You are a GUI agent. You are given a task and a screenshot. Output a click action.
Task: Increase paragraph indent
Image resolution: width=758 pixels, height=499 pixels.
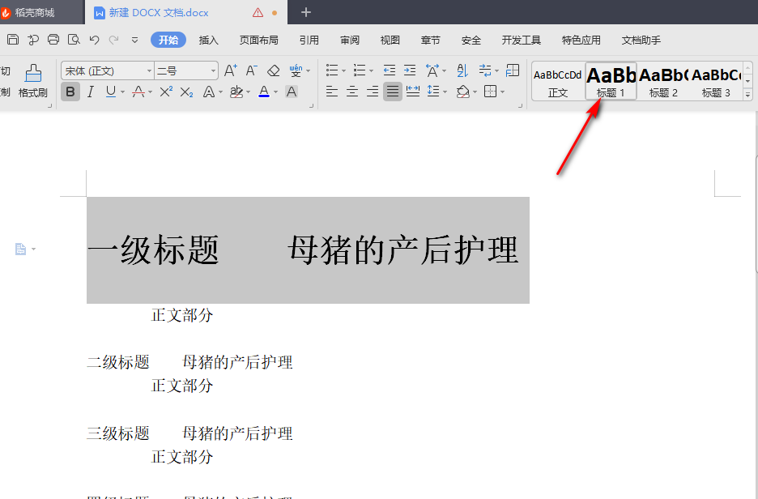click(410, 70)
